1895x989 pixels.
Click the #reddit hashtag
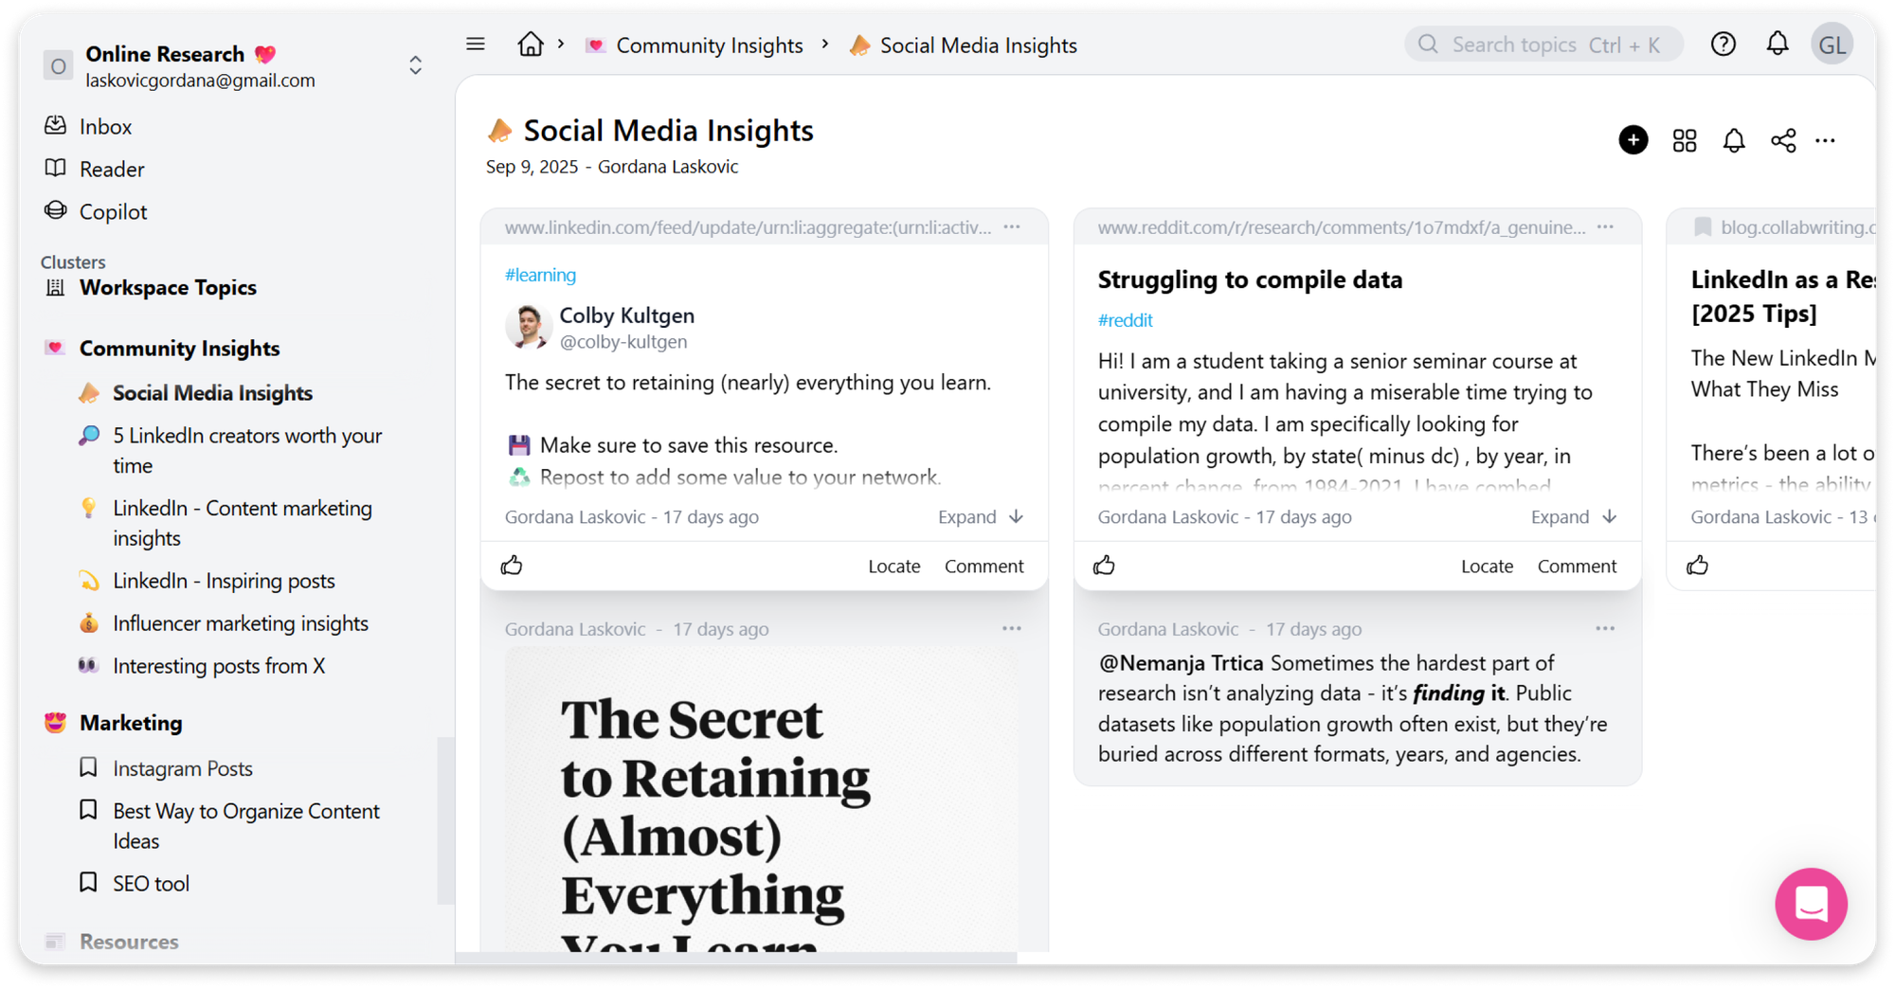[x=1125, y=320]
